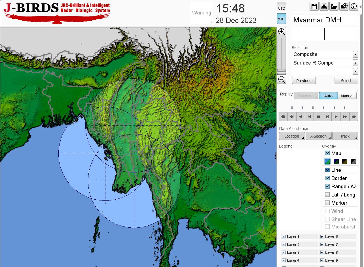364x267 pixels.
Task: Click the Save floppy disk icon
Action: (314, 7)
